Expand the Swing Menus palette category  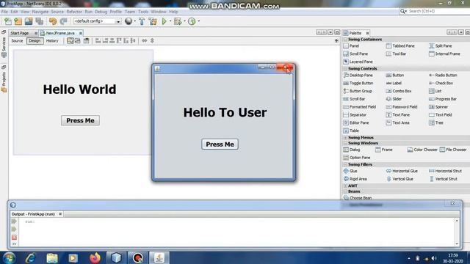pyautogui.click(x=346, y=138)
